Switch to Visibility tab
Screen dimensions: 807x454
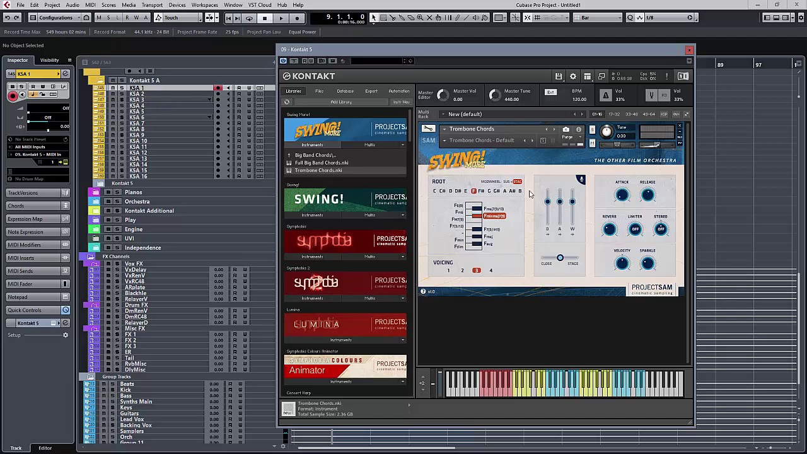click(x=49, y=60)
